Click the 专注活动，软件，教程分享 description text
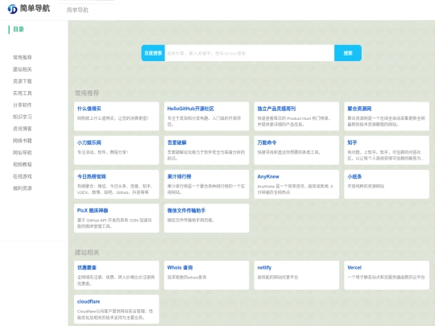Screen dimensions: 435x326 [102, 152]
